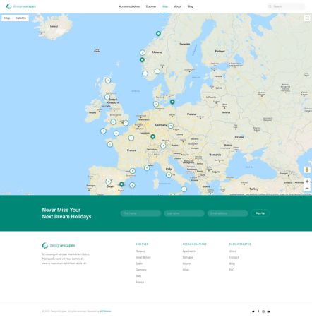Open the France footer link

140,282
